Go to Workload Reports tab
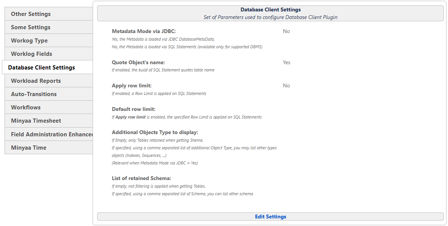The image size is (448, 226). [x=36, y=81]
